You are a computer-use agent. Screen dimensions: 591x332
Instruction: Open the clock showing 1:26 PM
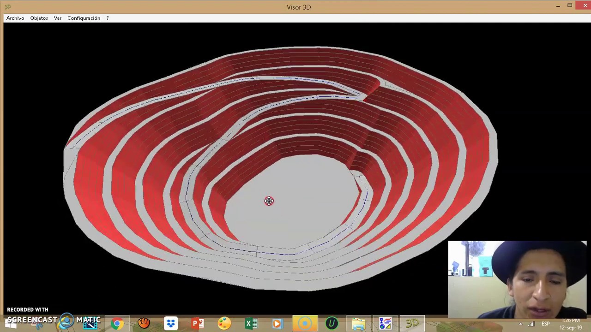pyautogui.click(x=571, y=324)
